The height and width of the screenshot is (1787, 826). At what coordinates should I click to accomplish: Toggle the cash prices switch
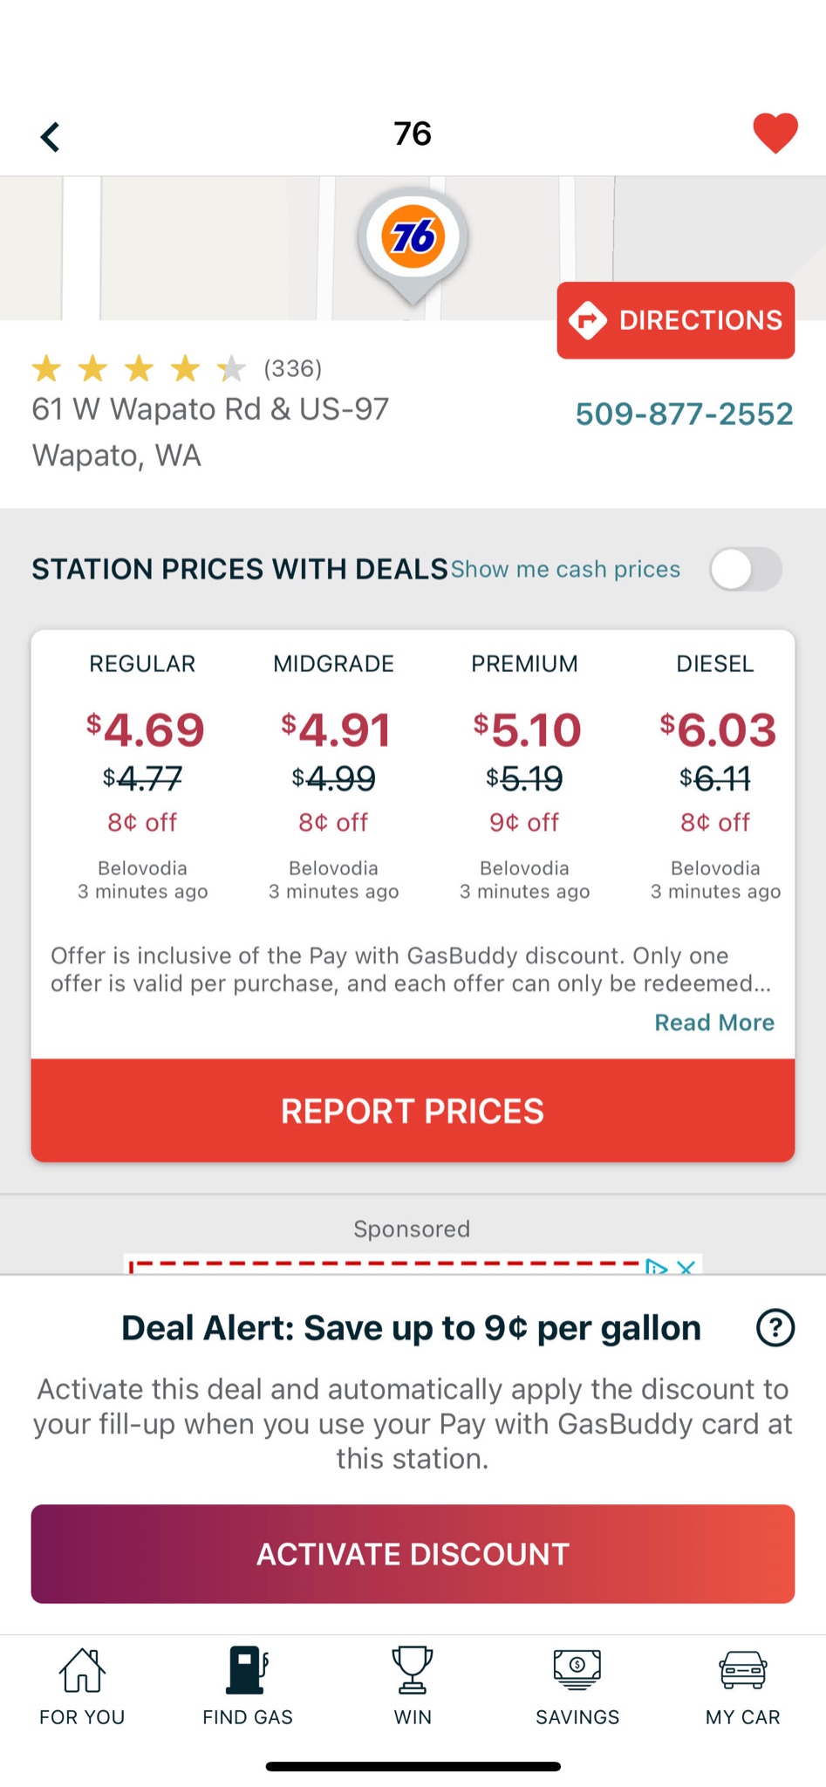click(745, 570)
